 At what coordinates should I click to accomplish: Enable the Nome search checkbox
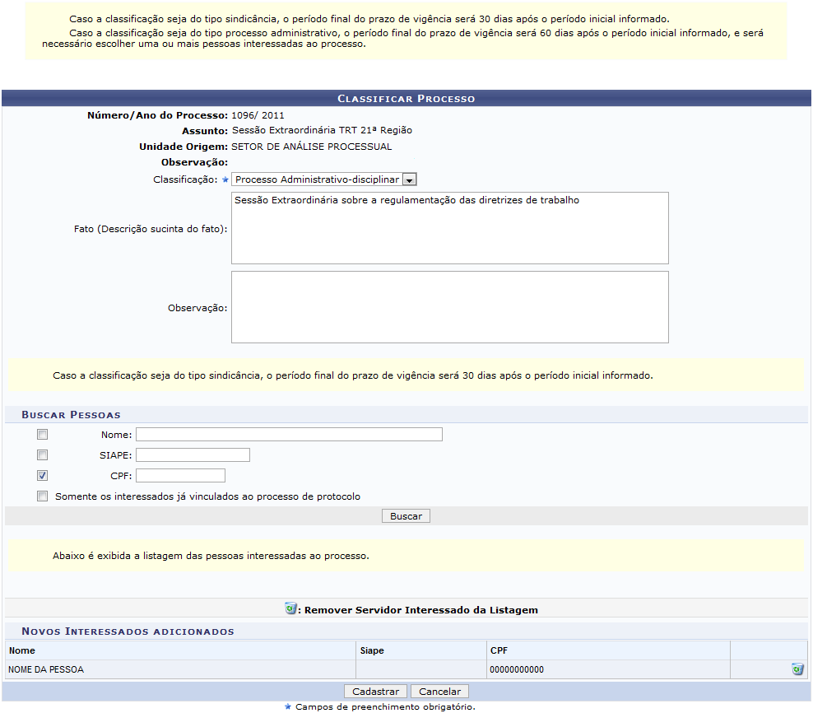click(42, 434)
